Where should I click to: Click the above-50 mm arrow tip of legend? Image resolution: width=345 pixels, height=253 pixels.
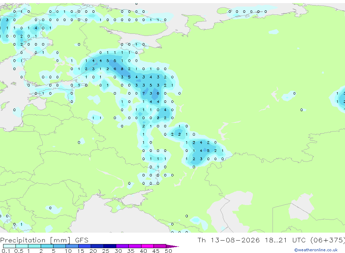172,246
